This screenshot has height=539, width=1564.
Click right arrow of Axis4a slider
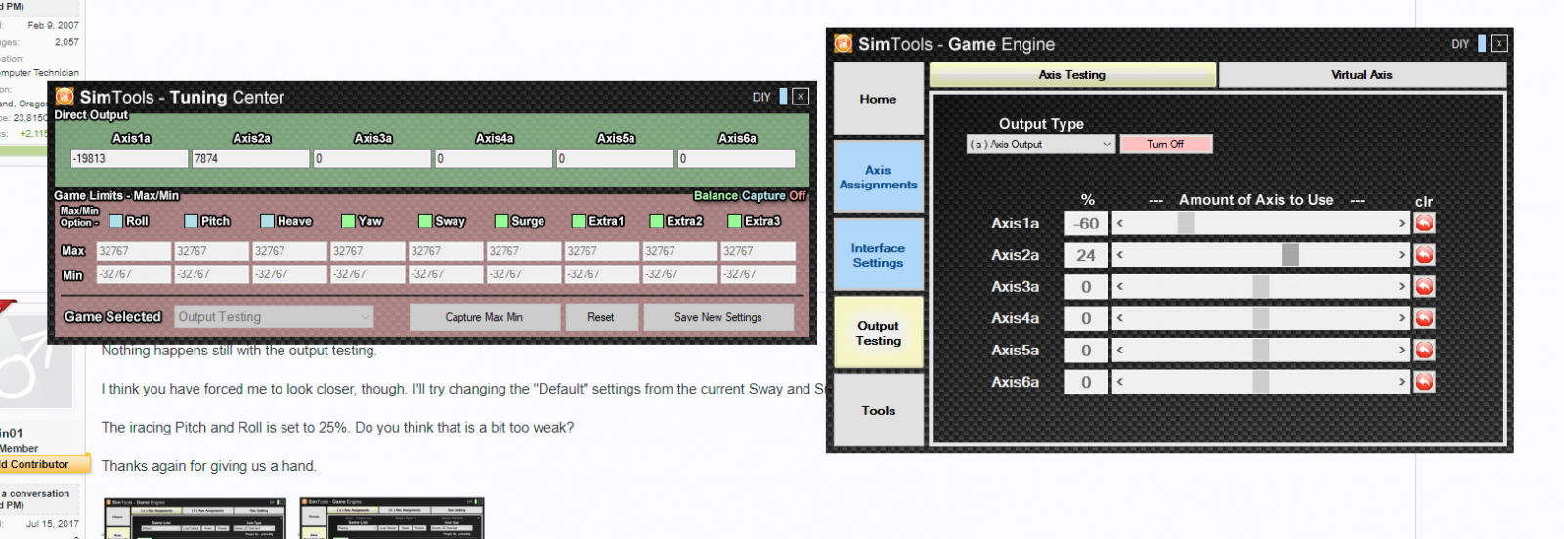[x=1402, y=318]
